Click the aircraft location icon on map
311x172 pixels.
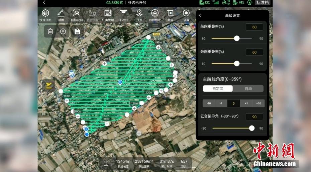tap(72, 74)
